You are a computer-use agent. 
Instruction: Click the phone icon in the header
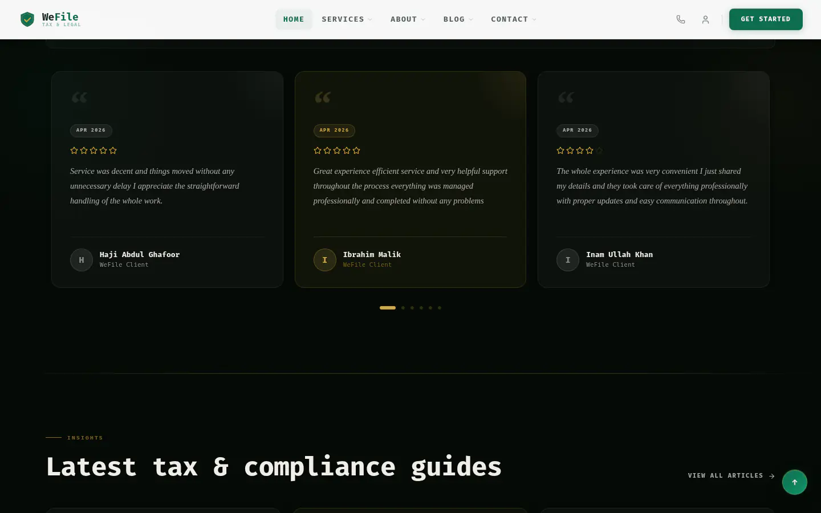[681, 19]
